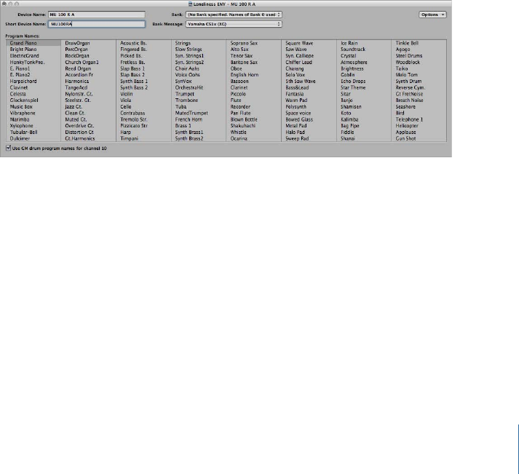The height and width of the screenshot is (474, 519).
Task: Select the 'Pizzicato Str' program
Action: tap(134, 126)
